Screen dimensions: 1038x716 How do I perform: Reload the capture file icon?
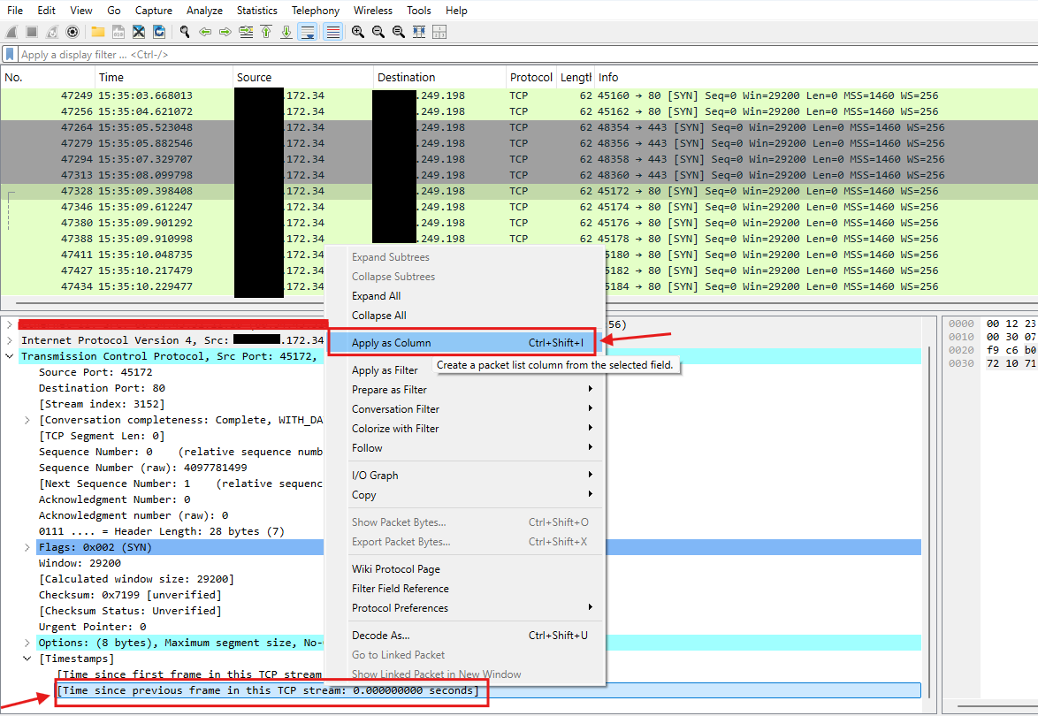pos(159,32)
